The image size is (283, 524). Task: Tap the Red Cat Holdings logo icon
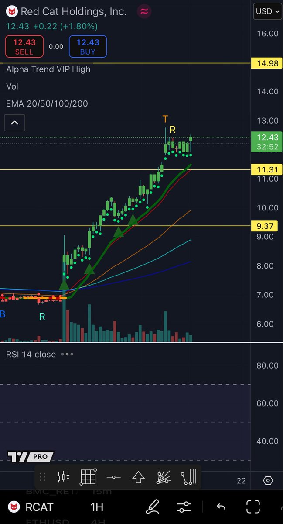pyautogui.click(x=12, y=12)
